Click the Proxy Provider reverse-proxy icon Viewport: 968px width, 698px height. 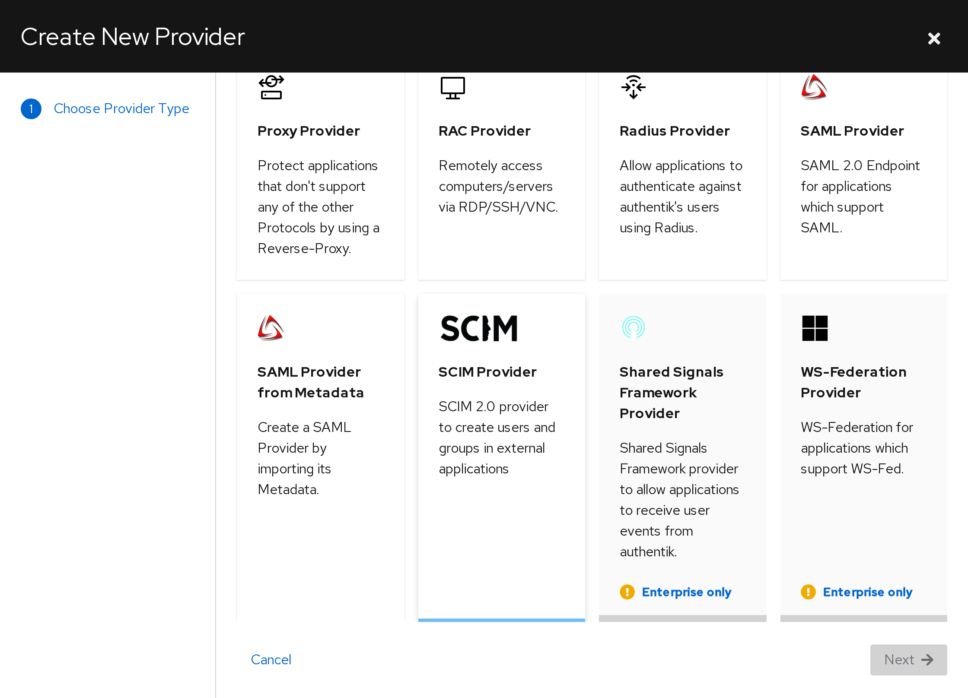pos(271,87)
